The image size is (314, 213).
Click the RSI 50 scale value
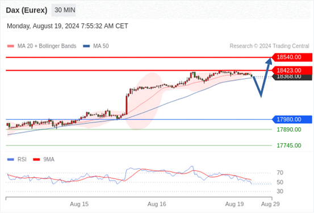280,182
